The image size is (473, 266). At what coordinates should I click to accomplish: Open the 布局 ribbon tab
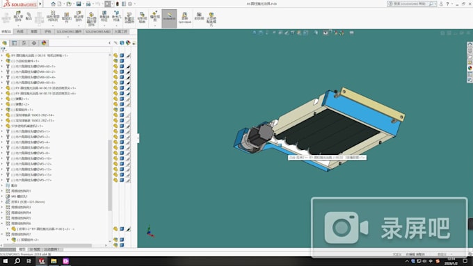click(20, 32)
